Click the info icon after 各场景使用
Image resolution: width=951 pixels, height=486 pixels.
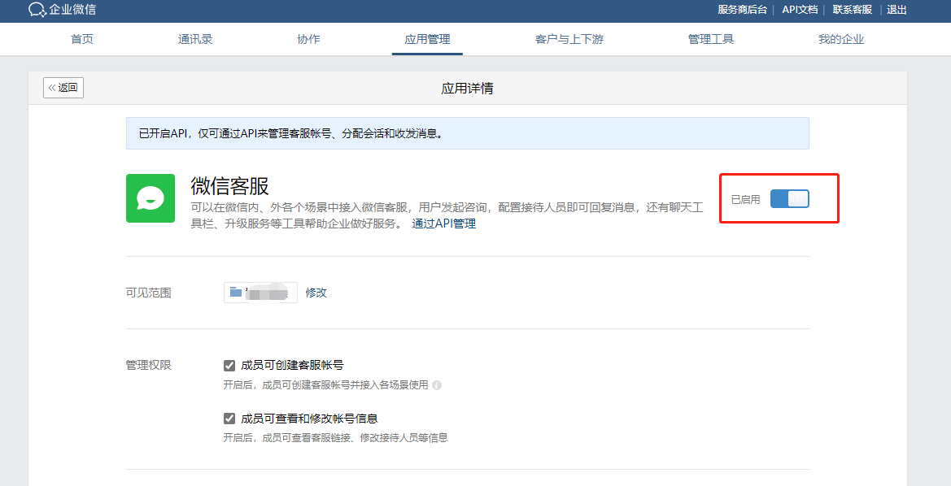coord(437,385)
